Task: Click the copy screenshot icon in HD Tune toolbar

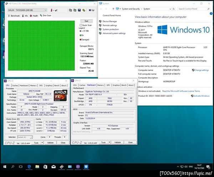Action: coord(75,10)
